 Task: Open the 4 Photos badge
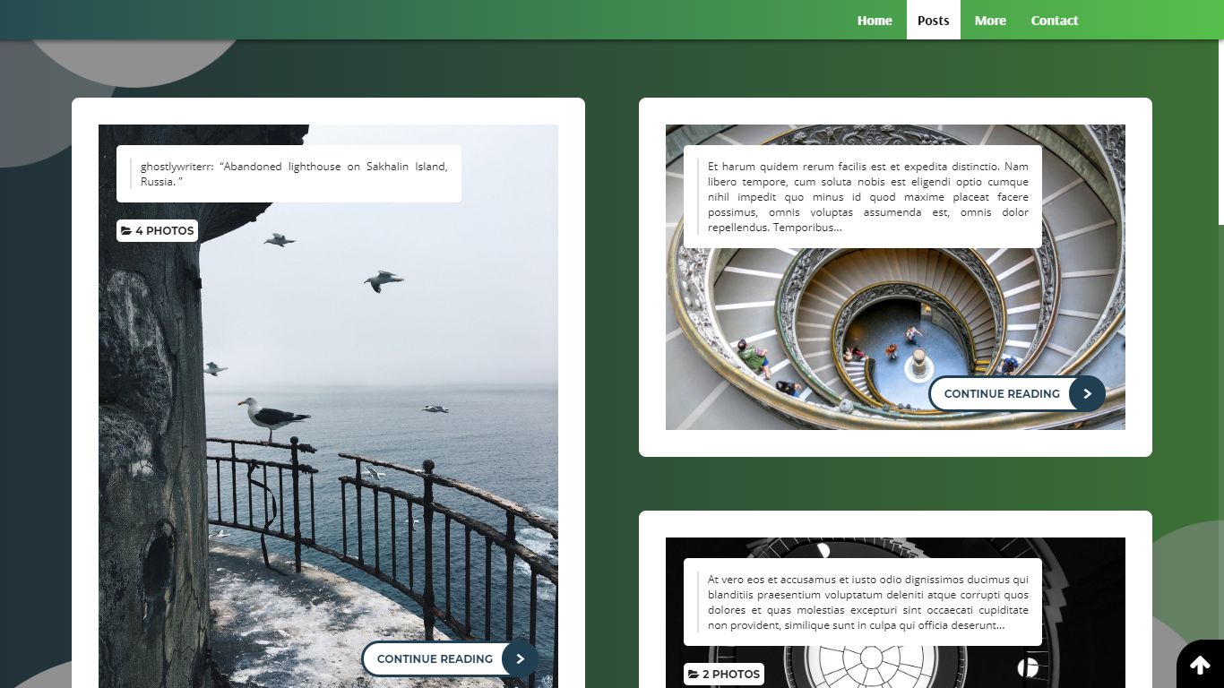tap(157, 230)
